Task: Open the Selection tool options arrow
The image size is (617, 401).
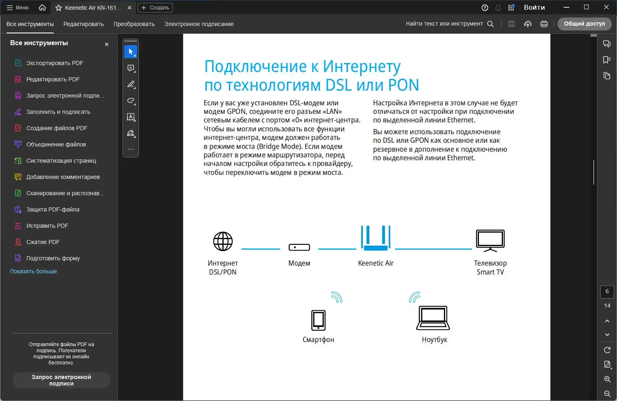Action: pyautogui.click(x=134, y=55)
